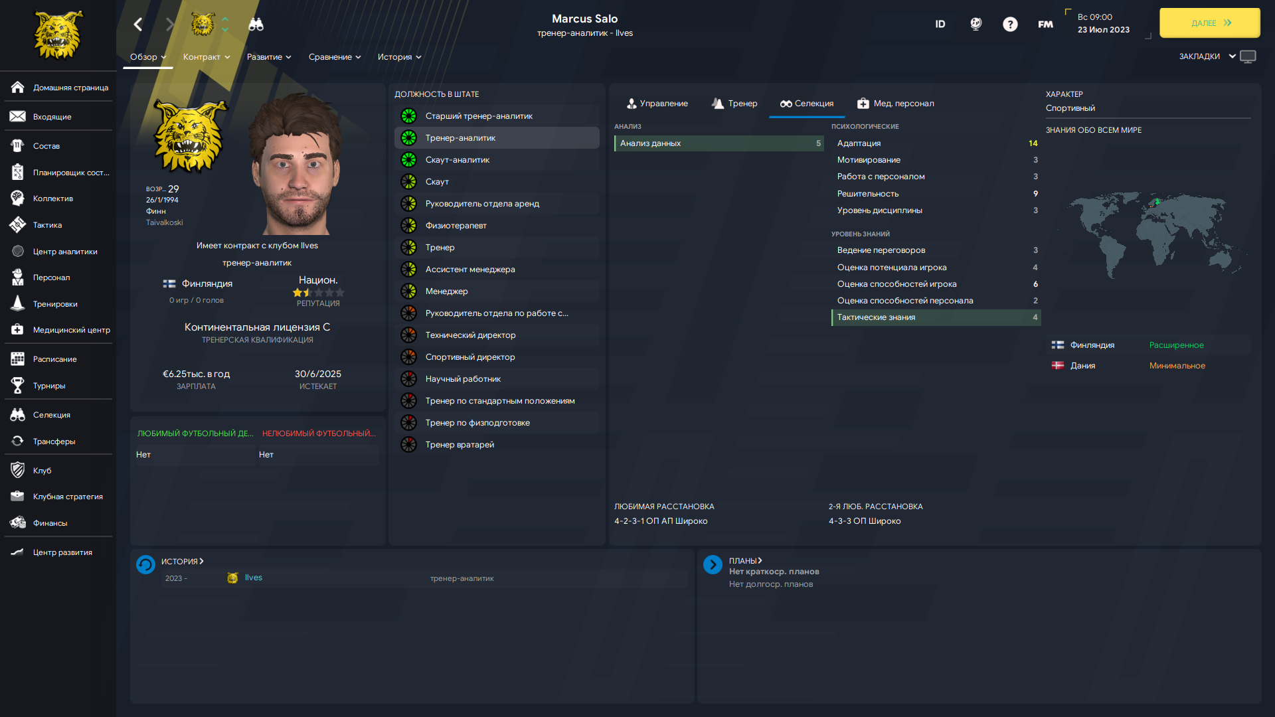Image resolution: width=1275 pixels, height=717 pixels.
Task: Open the ЗАКЛАДКИ bookmarks dropdown
Action: (x=1207, y=56)
